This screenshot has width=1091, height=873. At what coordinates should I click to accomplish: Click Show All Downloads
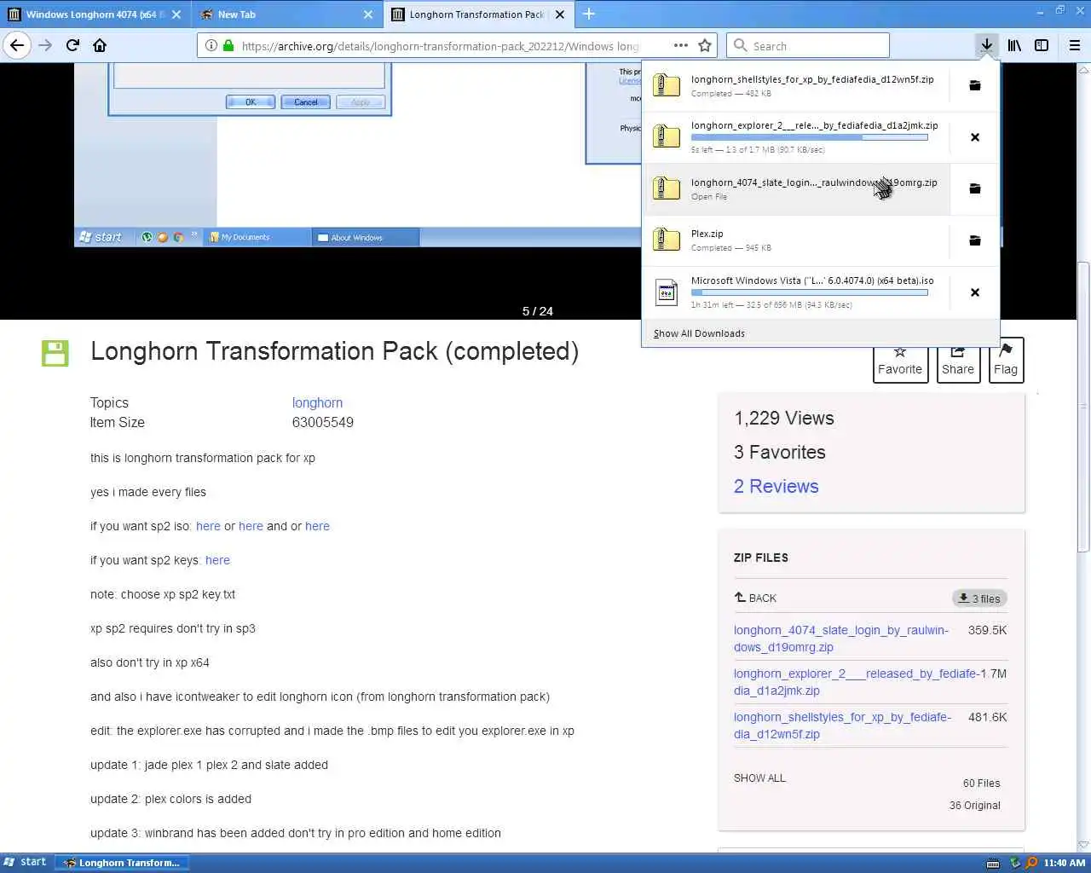tap(699, 333)
